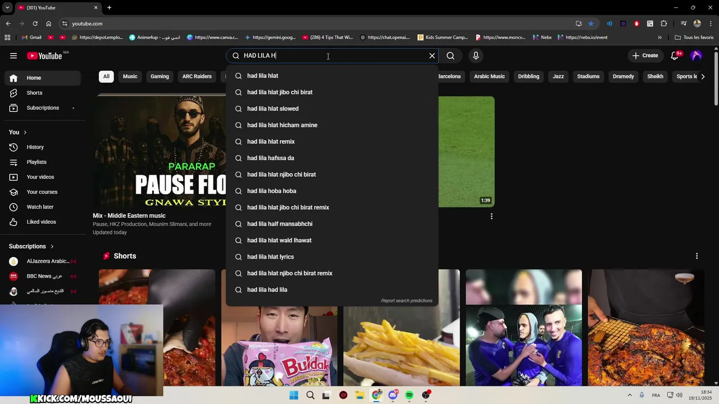Choose suggestion "had lila had lila"

[332, 290]
